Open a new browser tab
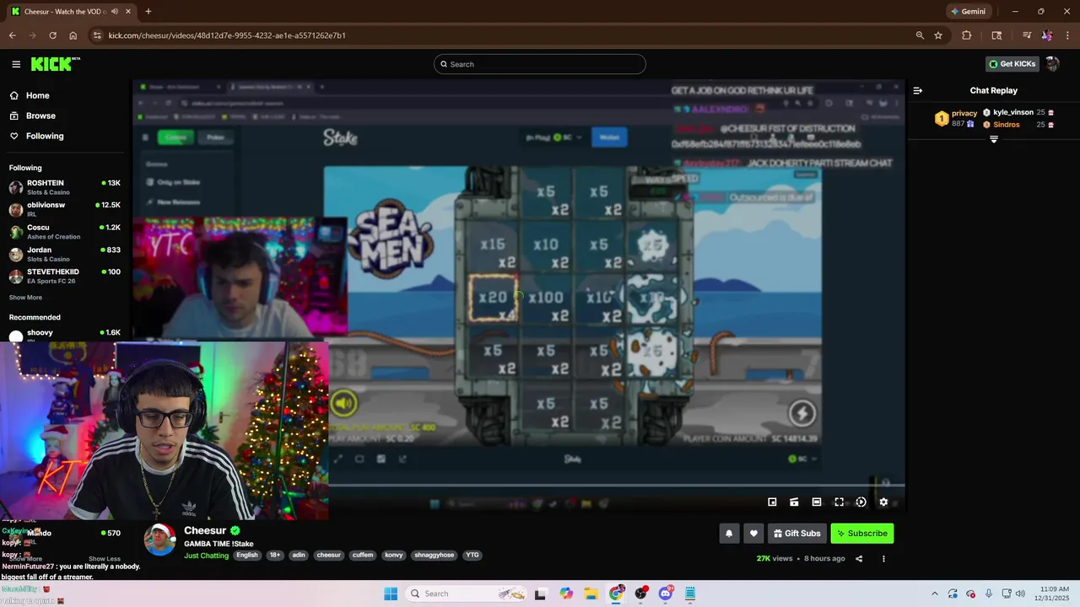This screenshot has width=1080, height=607. [x=148, y=12]
